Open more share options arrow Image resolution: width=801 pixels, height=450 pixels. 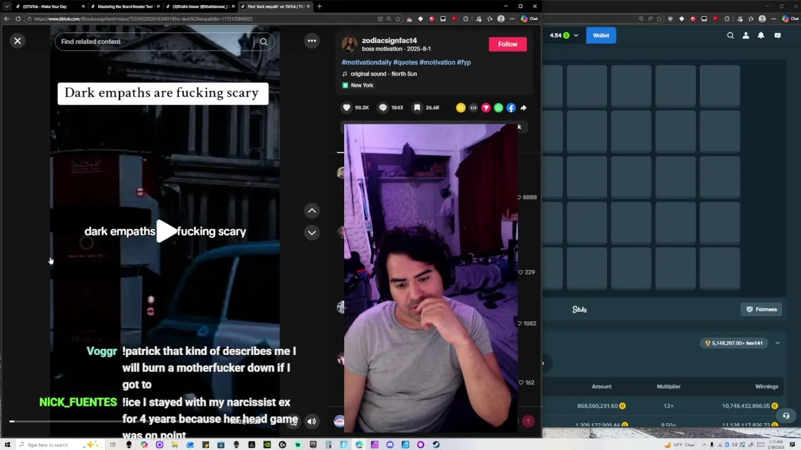point(523,107)
